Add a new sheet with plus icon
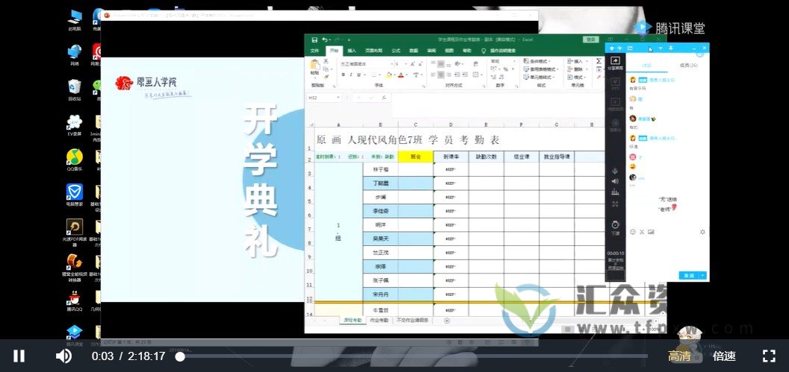Screen dimensions: 789x372 click(x=446, y=321)
